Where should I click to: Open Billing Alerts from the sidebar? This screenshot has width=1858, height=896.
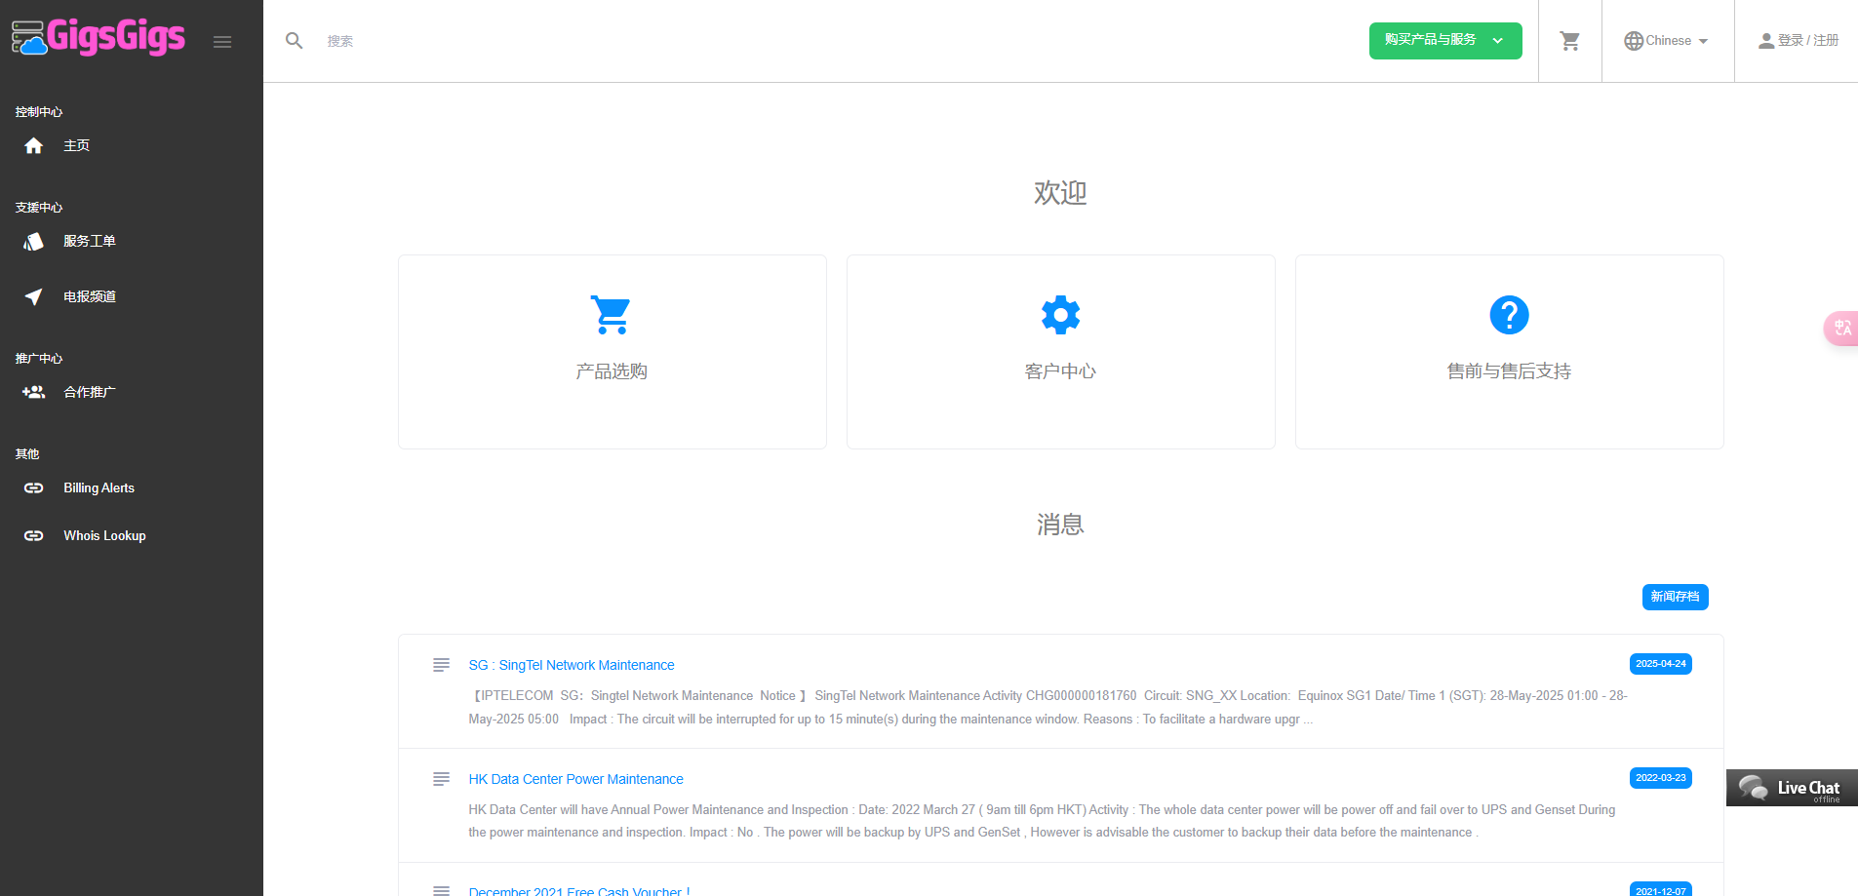click(x=99, y=487)
